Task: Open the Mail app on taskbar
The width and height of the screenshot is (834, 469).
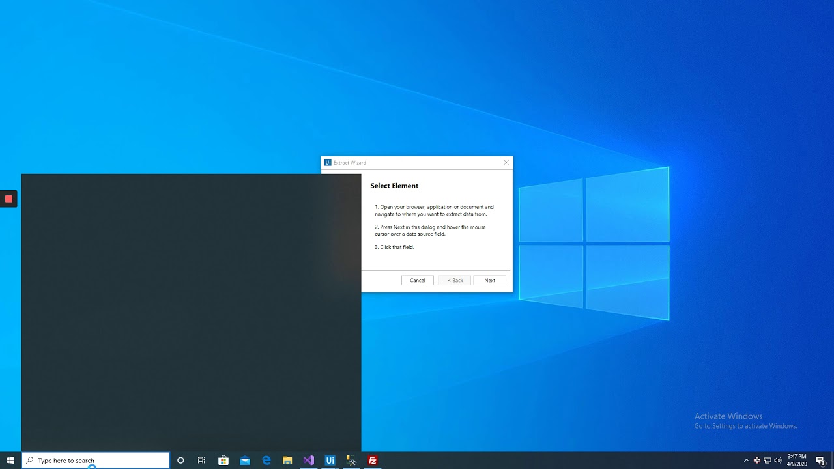Action: [245, 461]
